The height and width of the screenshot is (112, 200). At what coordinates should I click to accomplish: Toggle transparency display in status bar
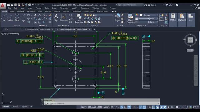click(154, 107)
